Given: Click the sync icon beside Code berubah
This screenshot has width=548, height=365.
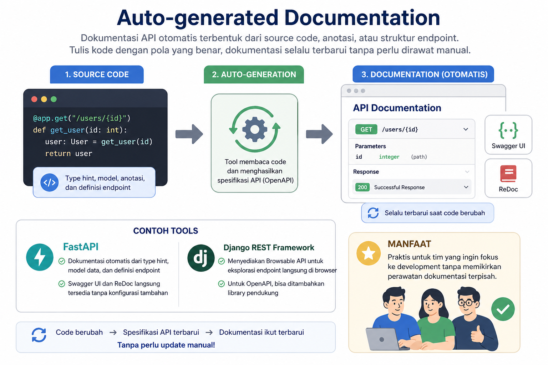Looking at the screenshot, I should pyautogui.click(x=39, y=335).
